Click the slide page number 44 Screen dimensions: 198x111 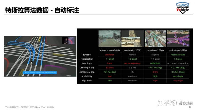[190, 107]
